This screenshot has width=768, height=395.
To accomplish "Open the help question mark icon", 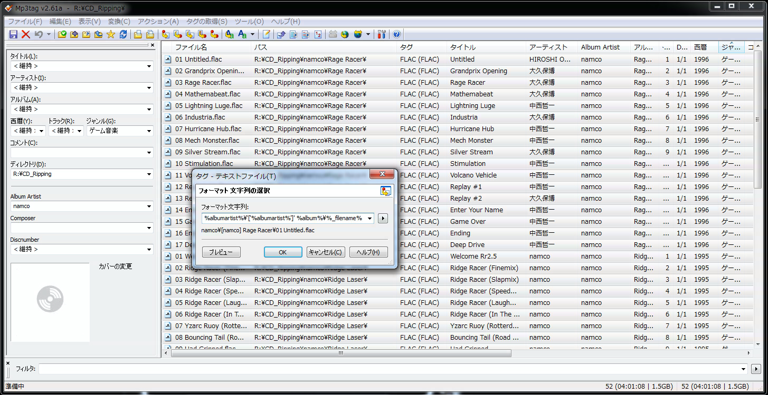I will 396,34.
